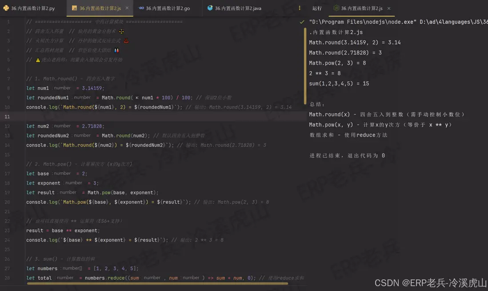Click the warning emoji on line 5 comment
Image resolution: width=488 pixels, height=291 pixels.
point(38,60)
